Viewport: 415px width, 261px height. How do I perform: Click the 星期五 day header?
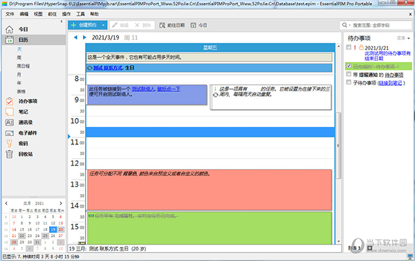(x=210, y=48)
